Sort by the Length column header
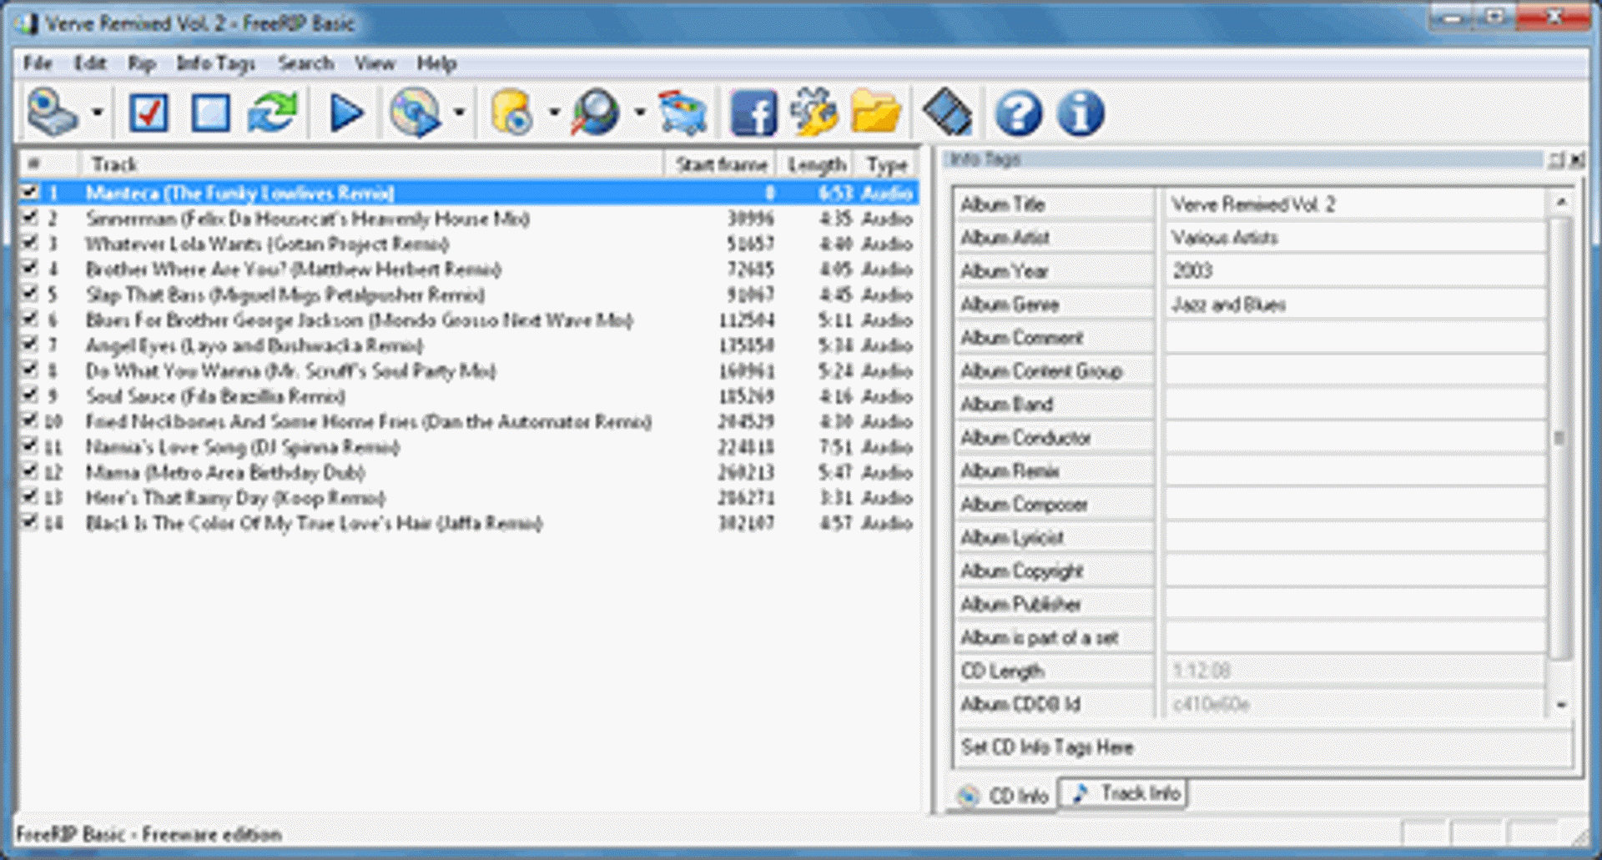The height and width of the screenshot is (860, 1602). [816, 164]
